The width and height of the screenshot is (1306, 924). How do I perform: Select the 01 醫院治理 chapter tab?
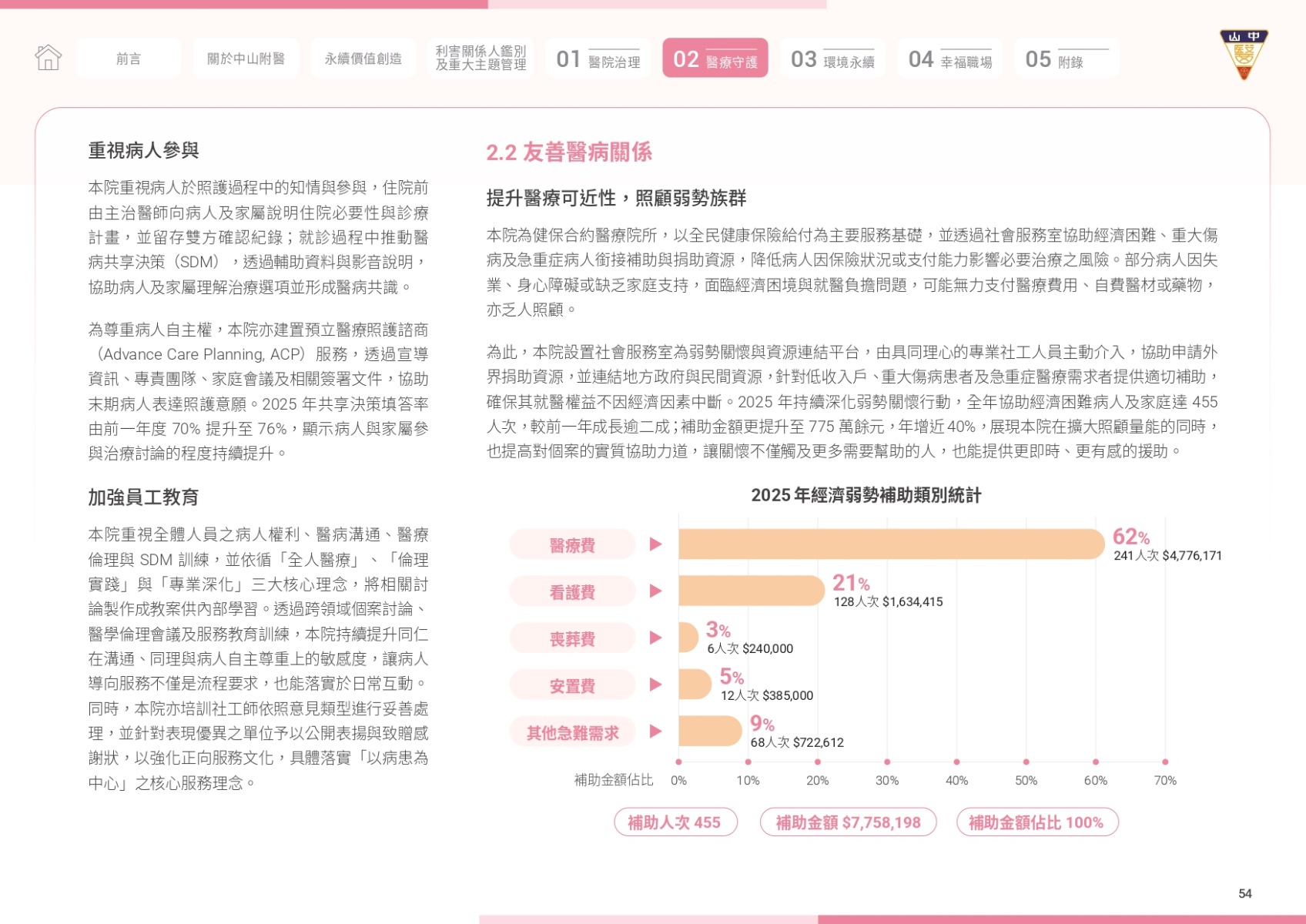[598, 59]
